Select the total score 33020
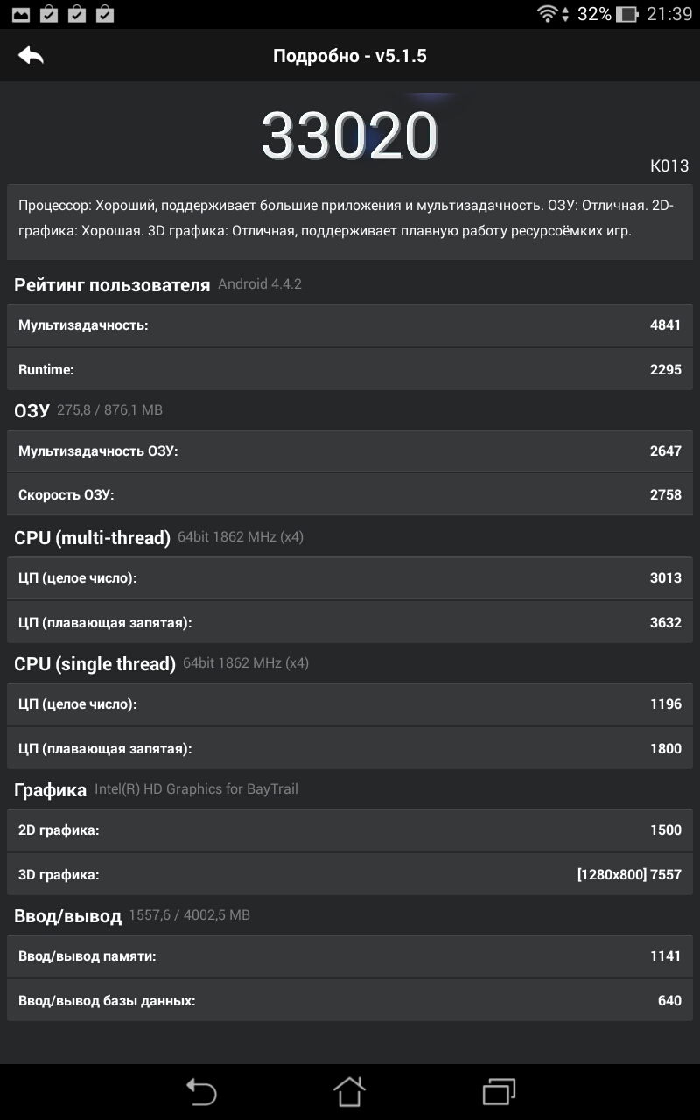This screenshot has width=700, height=1120. (x=349, y=136)
